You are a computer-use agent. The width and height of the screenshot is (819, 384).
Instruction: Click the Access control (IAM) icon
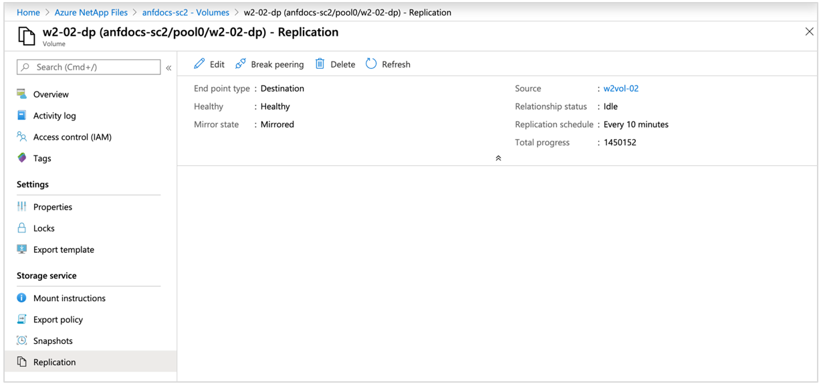tap(22, 137)
